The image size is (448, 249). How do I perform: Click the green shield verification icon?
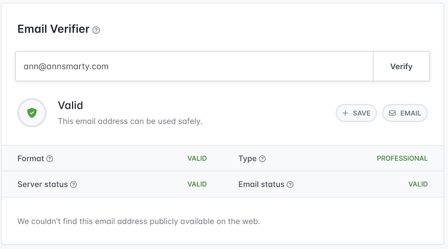click(32, 112)
